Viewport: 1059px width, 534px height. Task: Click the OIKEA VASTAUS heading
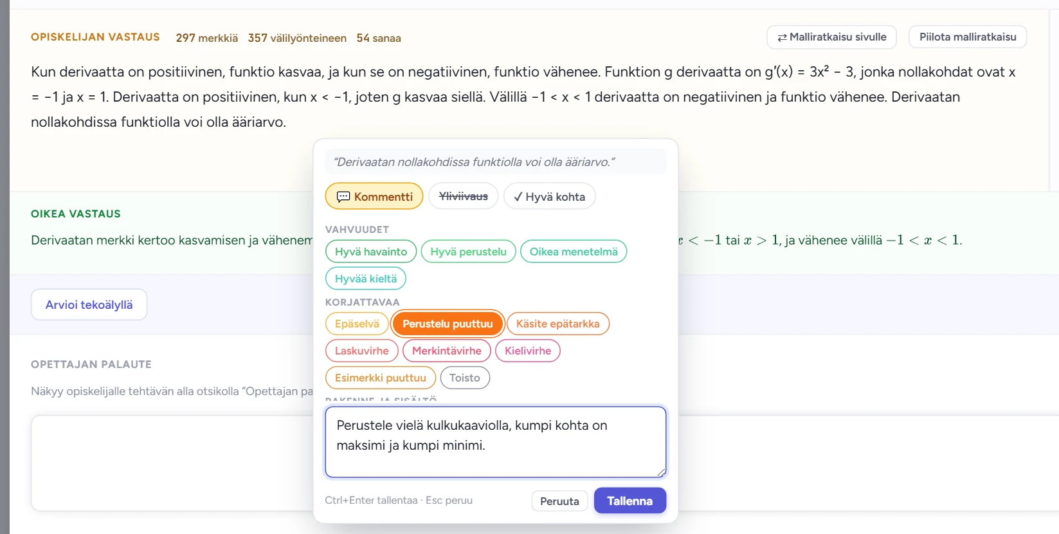pyautogui.click(x=76, y=214)
